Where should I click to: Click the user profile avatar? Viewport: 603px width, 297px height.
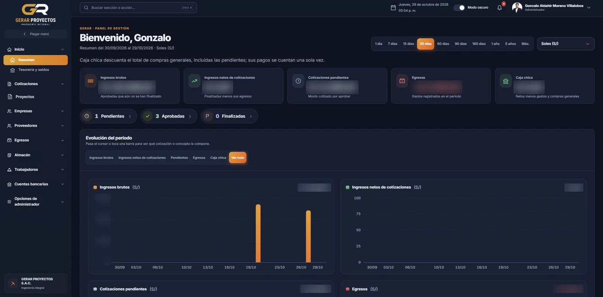pyautogui.click(x=517, y=8)
